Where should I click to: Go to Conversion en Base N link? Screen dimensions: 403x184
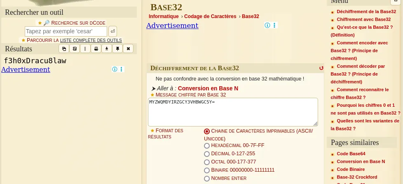coord(208,88)
